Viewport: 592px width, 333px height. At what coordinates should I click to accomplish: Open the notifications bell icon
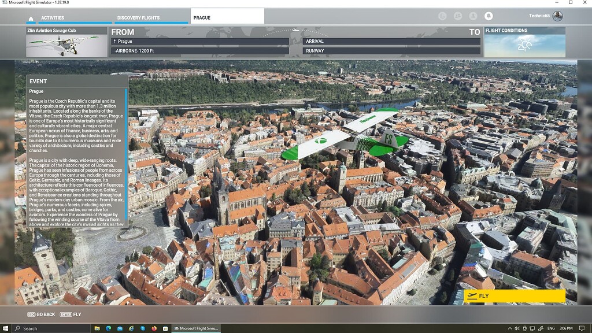pyautogui.click(x=489, y=16)
